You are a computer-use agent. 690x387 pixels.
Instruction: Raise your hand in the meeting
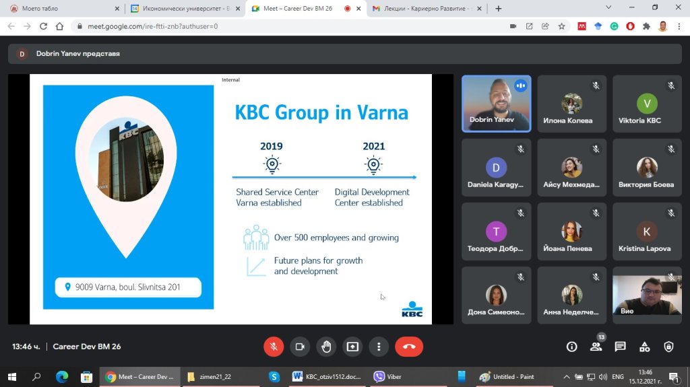[326, 347]
